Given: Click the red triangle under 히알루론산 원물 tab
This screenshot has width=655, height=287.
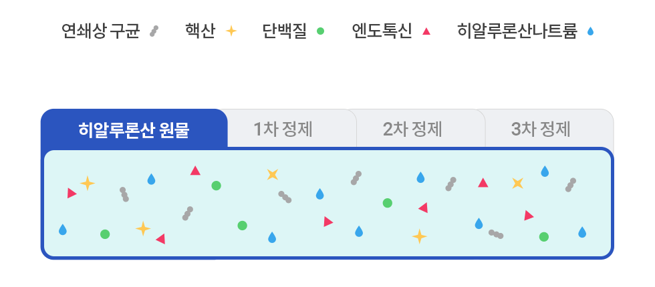Looking at the screenshot, I should (x=195, y=171).
